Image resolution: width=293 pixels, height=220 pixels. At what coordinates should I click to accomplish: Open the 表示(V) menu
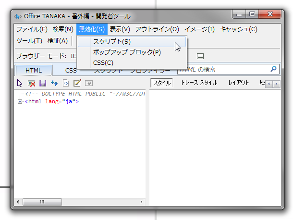tap(120, 29)
